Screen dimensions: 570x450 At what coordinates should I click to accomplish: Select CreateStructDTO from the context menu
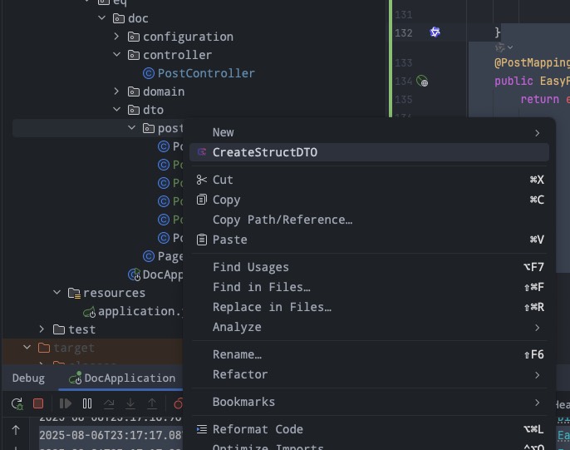[x=265, y=152]
